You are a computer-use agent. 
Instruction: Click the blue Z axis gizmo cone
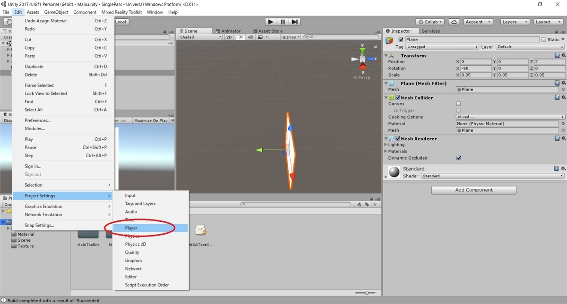pos(371,59)
